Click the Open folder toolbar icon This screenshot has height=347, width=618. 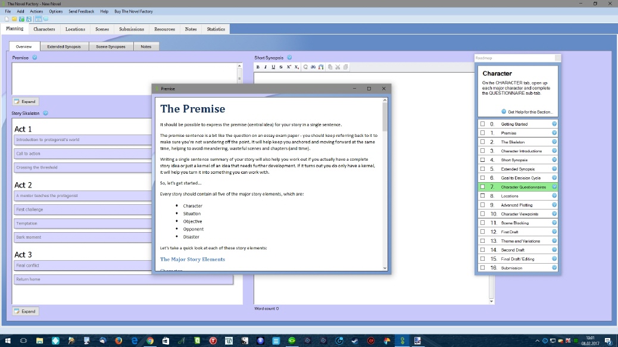14,19
